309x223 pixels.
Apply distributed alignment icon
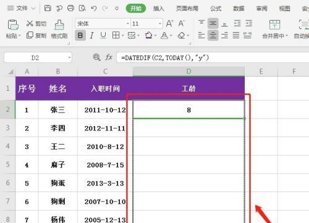tap(247, 35)
